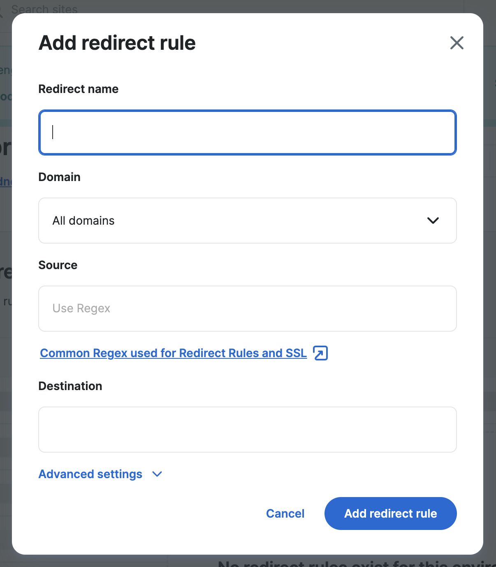Click the Source field with Use Regex placeholder
Screen dimensions: 496x567
(247, 309)
